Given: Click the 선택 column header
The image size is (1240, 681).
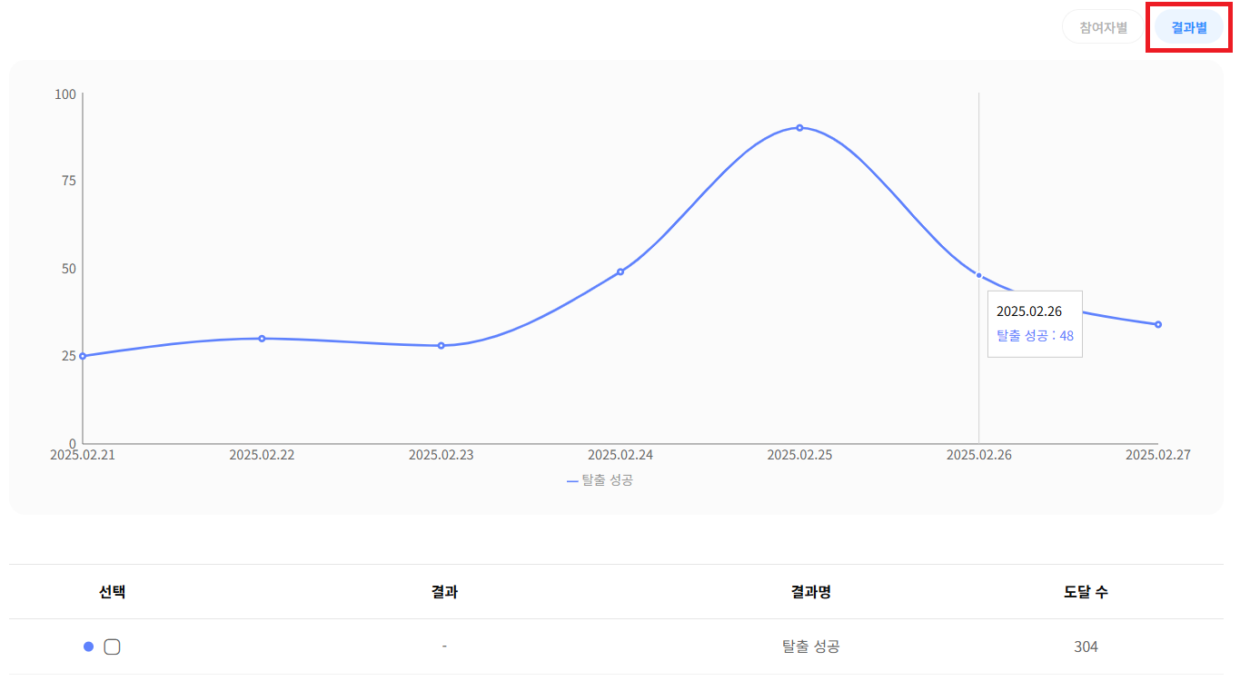Looking at the screenshot, I should click(x=113, y=592).
